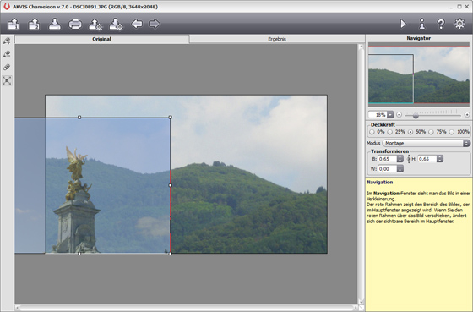Redo action with right arrow
The width and height of the screenshot is (473, 312).
(154, 24)
